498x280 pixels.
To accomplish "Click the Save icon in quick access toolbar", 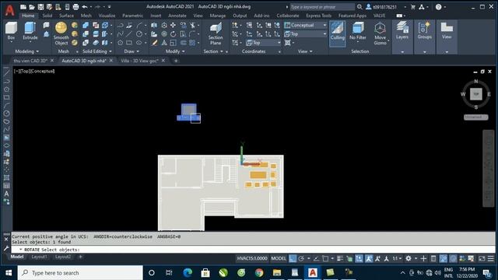I will point(40,7).
